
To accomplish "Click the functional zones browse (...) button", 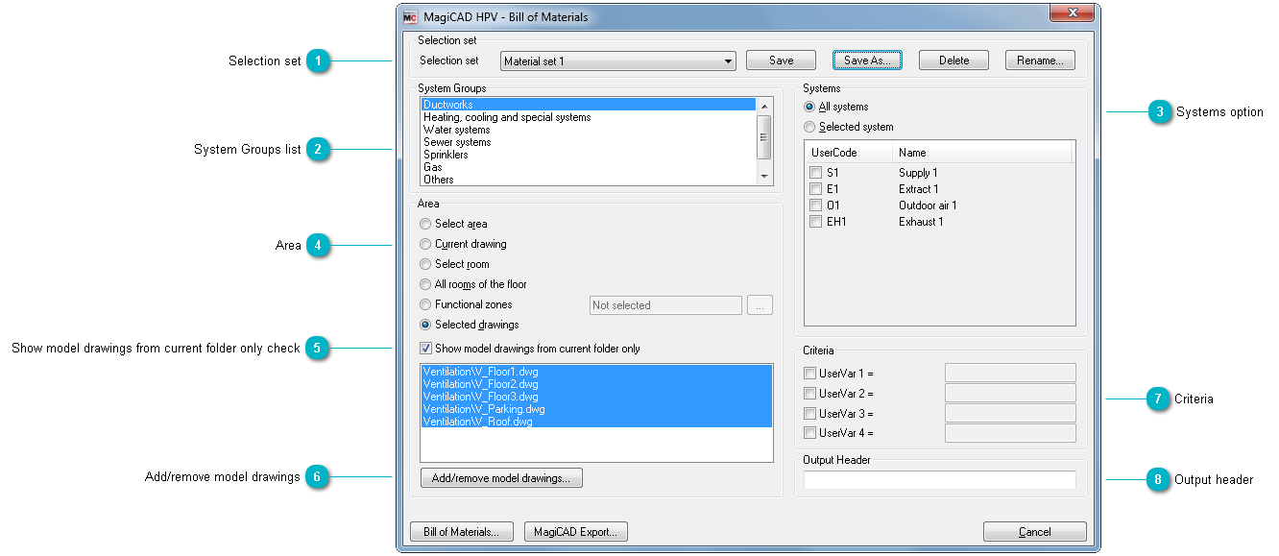I will tap(760, 305).
